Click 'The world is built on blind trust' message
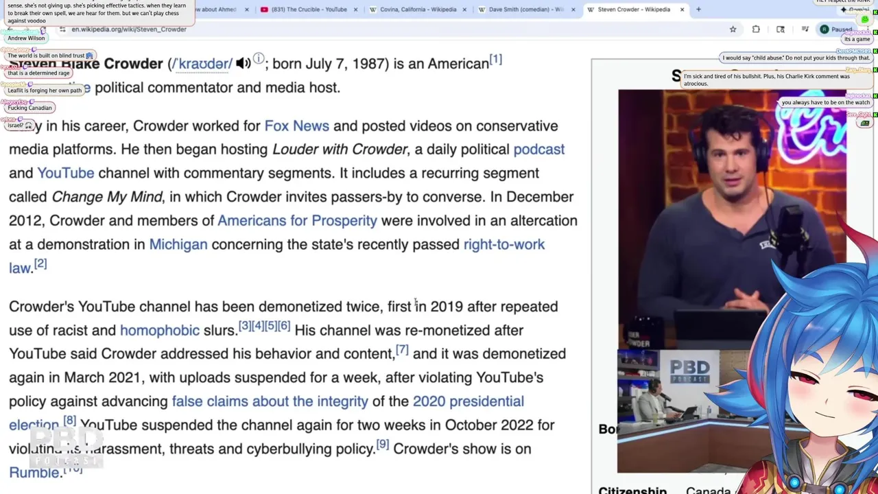Viewport: 878px width, 494px height. [x=50, y=56]
